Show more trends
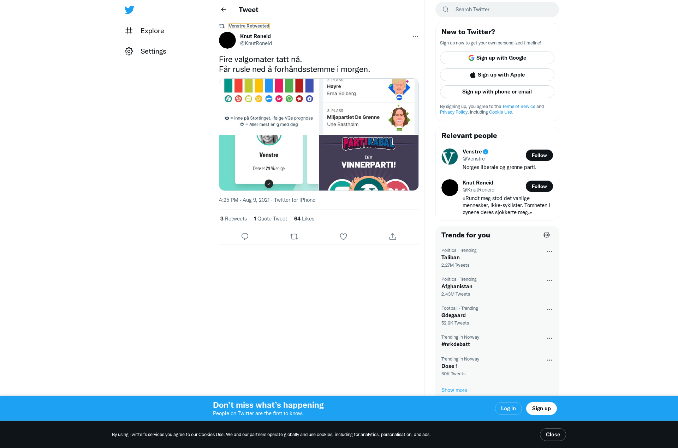The height and width of the screenshot is (448, 678). point(454,390)
